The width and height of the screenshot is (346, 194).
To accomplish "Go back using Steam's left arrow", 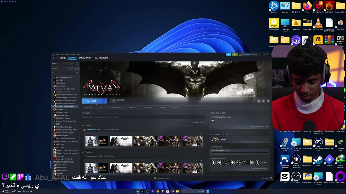I will pos(54,58).
